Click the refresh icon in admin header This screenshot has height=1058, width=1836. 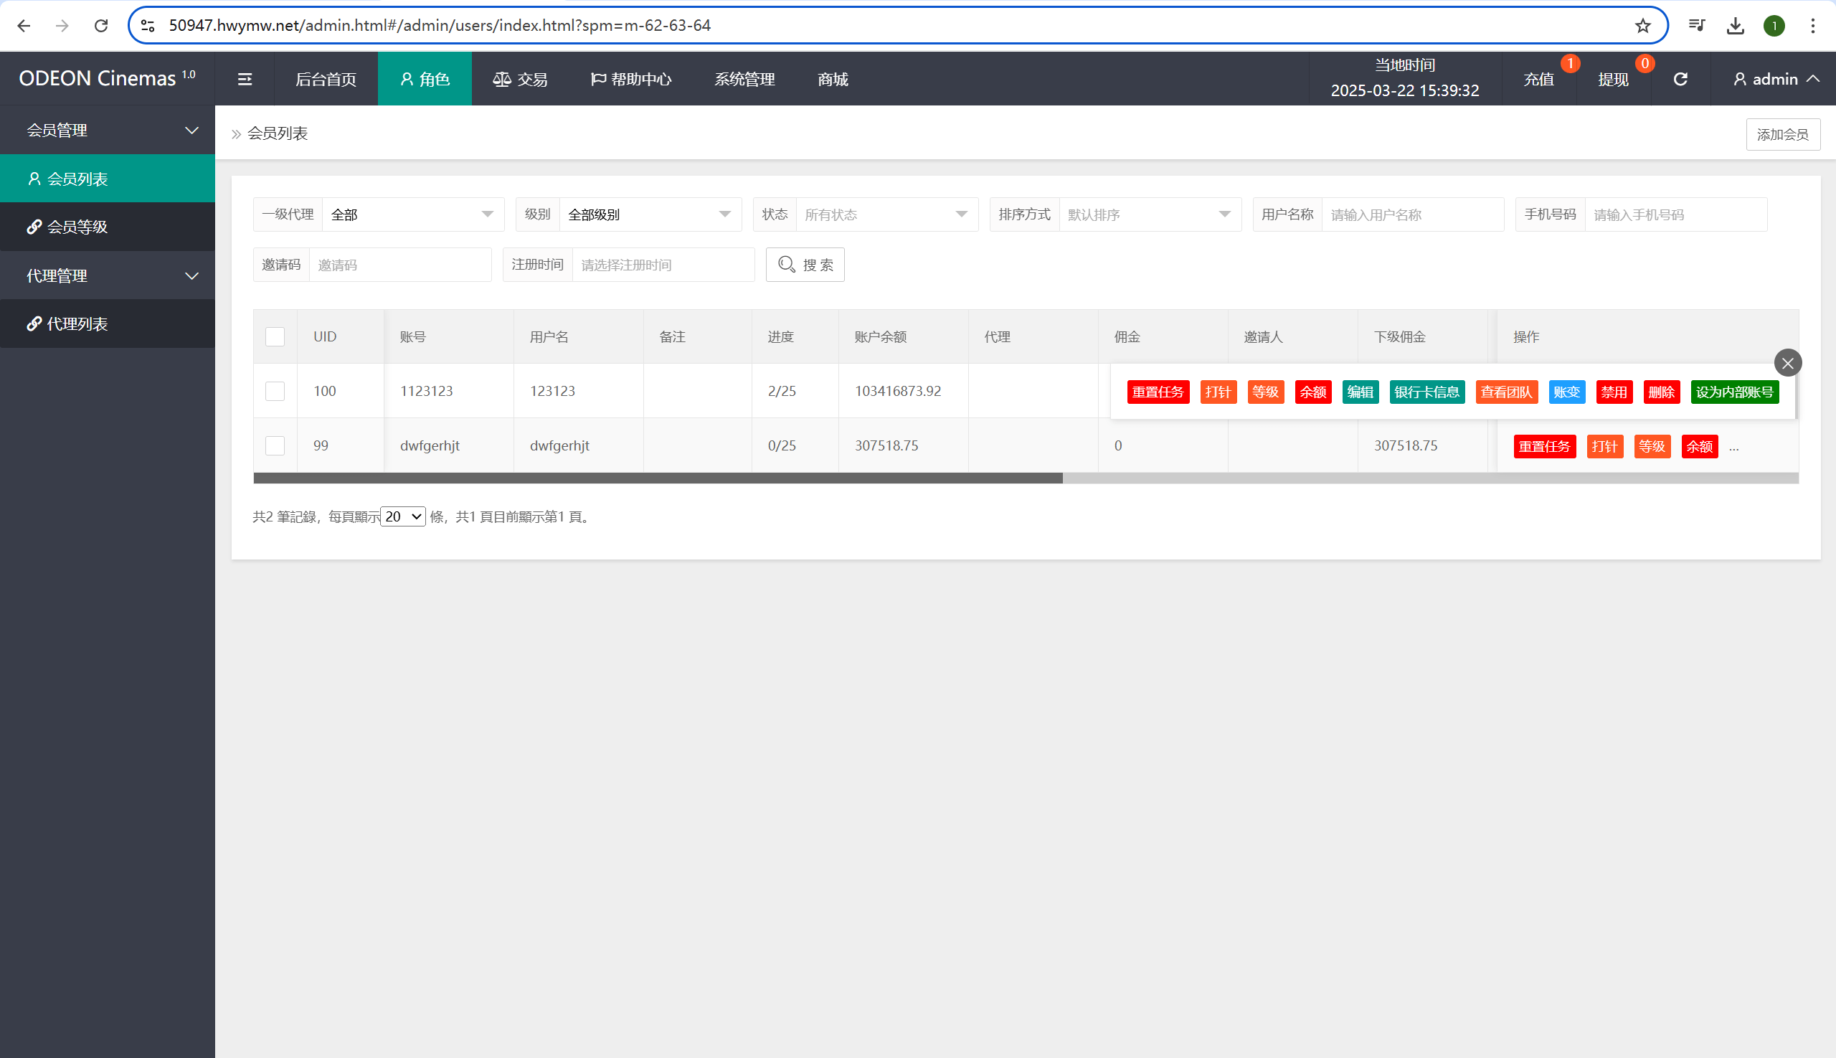(x=1680, y=79)
